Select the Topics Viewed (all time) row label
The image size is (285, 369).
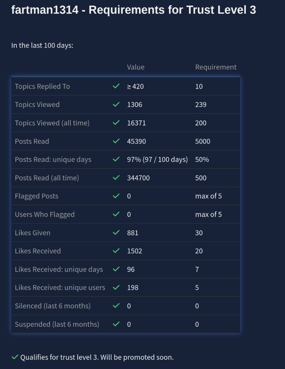pyautogui.click(x=52, y=123)
